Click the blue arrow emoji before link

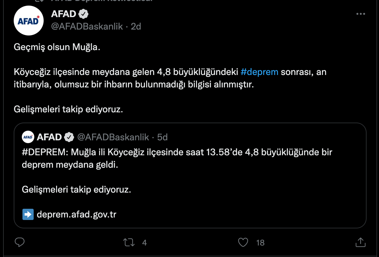tap(28, 214)
